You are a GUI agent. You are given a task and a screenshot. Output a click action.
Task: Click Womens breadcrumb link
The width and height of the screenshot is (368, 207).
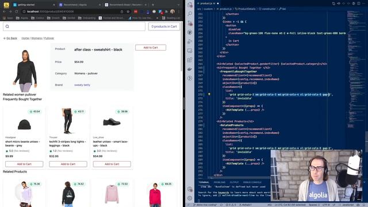point(36,38)
